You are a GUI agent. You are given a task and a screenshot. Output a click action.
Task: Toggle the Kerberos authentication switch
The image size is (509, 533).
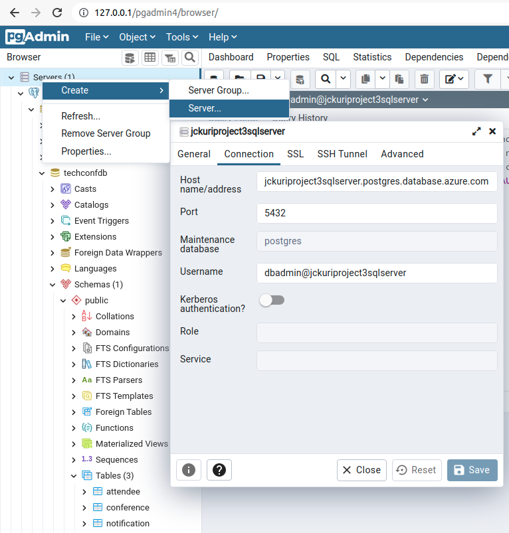click(272, 301)
